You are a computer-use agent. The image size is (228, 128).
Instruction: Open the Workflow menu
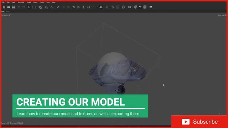(21, 2)
